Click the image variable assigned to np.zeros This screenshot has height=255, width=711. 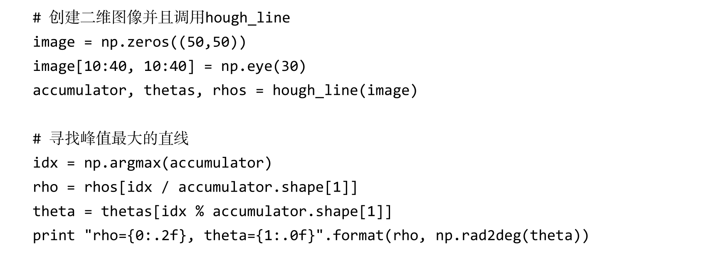coord(54,42)
